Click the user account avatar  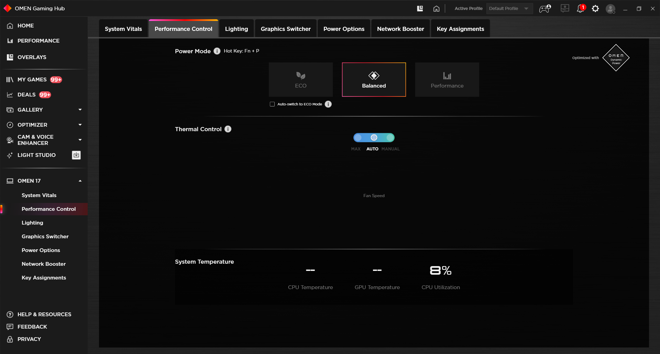tap(610, 9)
